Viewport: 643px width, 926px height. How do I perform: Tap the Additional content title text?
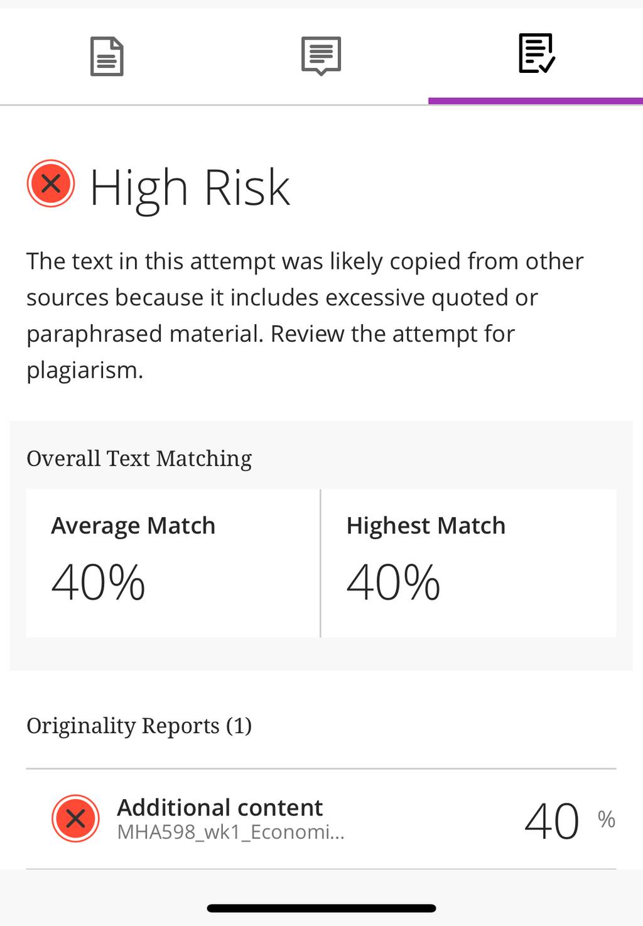(220, 807)
